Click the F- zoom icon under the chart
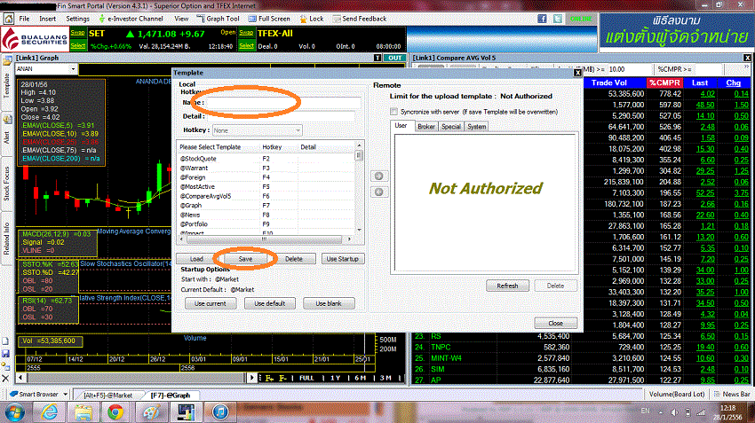Image resolution: width=755 pixels, height=423 pixels. tap(282, 378)
